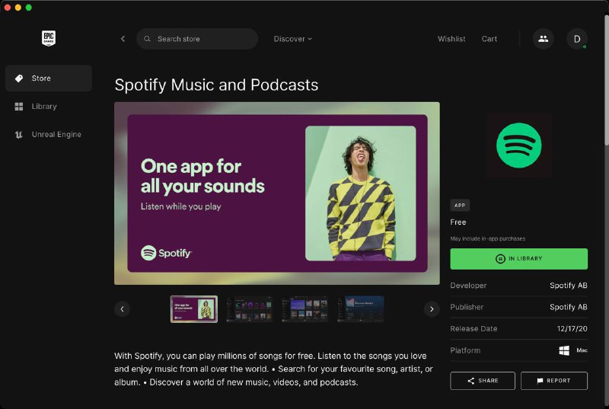Select the second screenshot thumbnail

(250, 309)
